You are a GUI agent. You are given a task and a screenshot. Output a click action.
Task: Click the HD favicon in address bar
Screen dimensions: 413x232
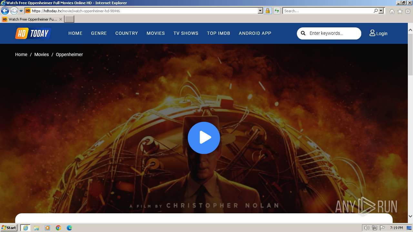point(28,11)
